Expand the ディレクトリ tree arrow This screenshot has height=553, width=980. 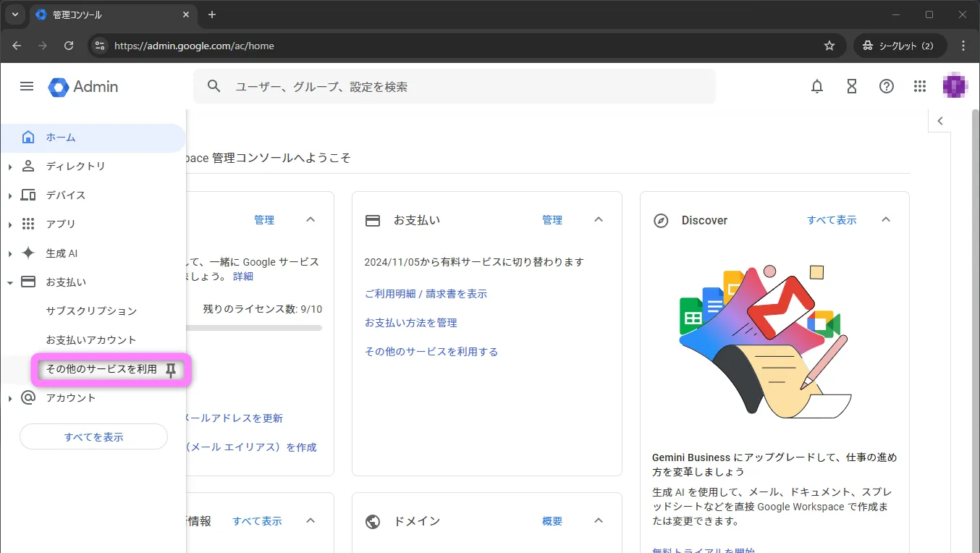point(10,167)
